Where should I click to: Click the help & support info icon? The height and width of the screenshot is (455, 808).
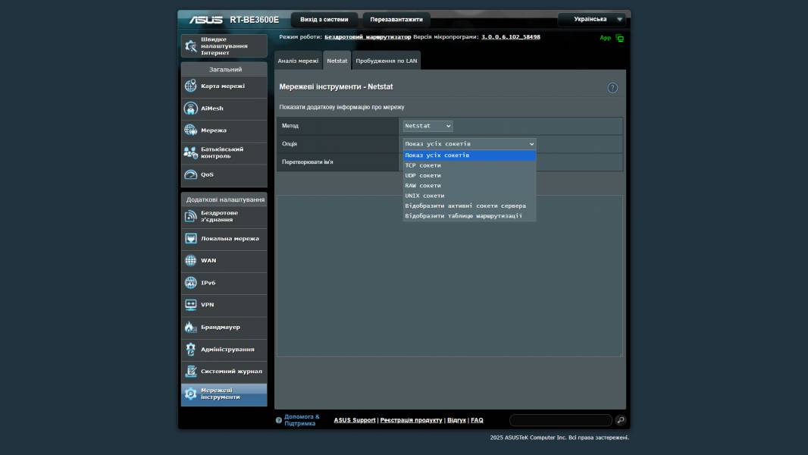pos(279,420)
